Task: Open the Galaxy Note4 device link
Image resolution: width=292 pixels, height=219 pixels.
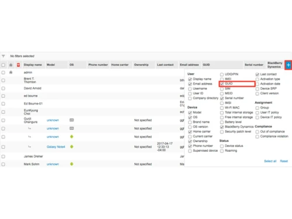Action: 56,147
